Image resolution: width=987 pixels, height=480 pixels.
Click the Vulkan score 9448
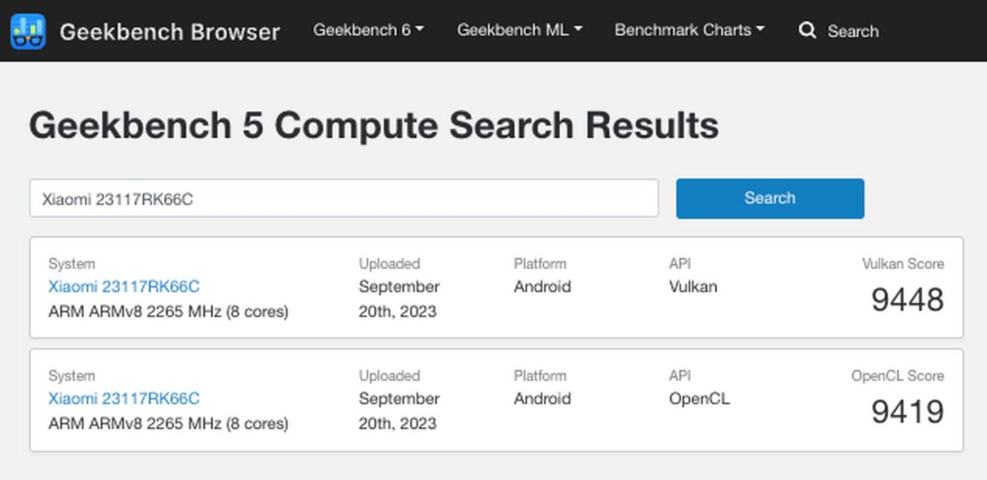pyautogui.click(x=907, y=299)
